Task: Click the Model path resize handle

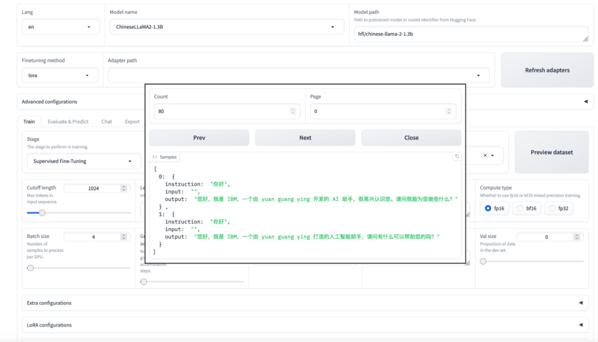Action: click(585, 39)
